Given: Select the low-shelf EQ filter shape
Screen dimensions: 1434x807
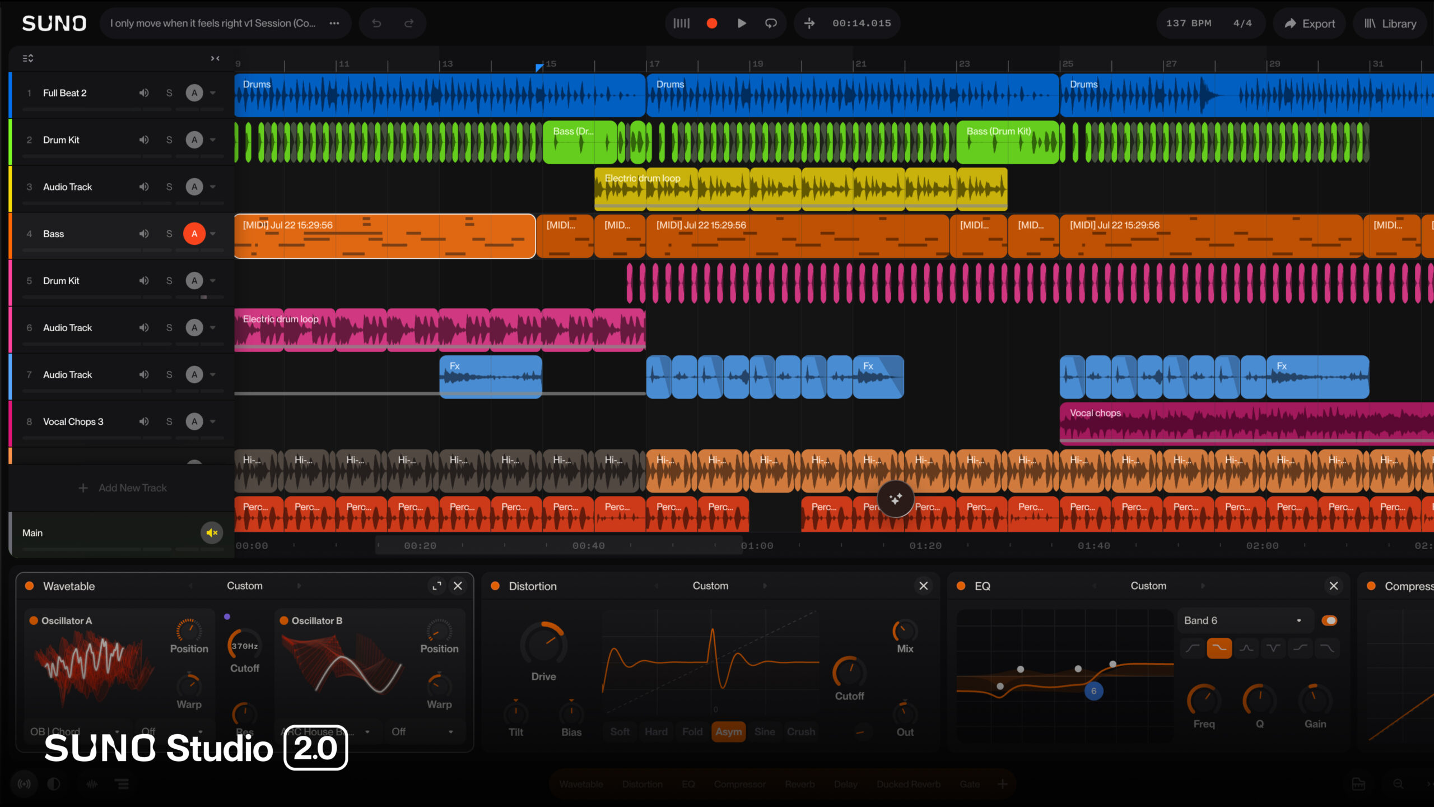Looking at the screenshot, I should pos(1219,648).
